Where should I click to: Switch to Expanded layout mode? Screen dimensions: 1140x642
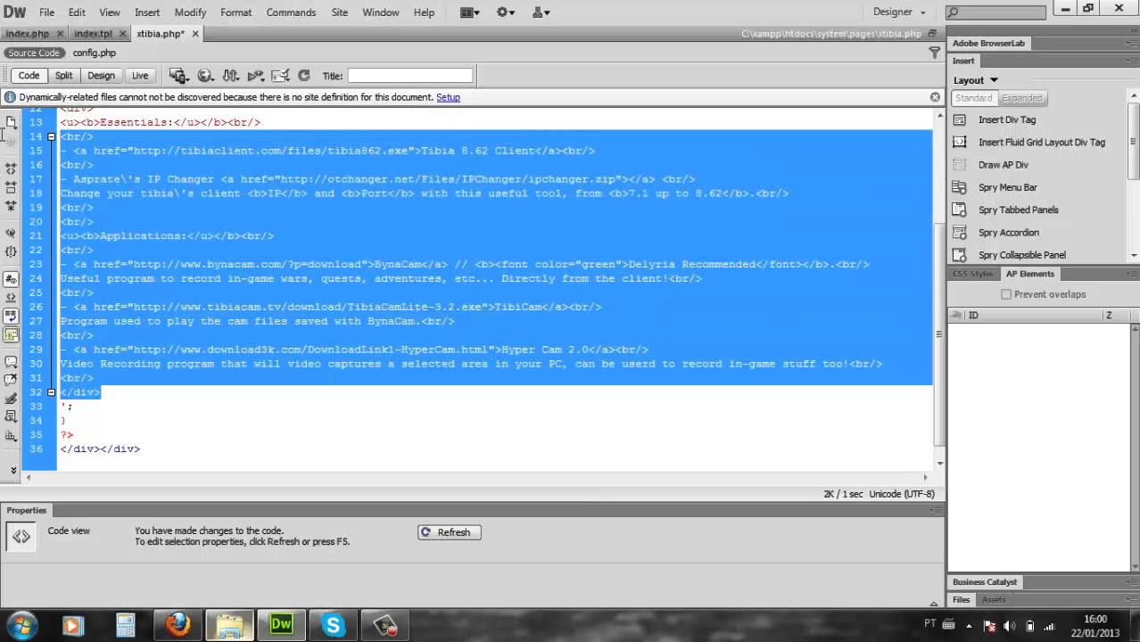1022,98
